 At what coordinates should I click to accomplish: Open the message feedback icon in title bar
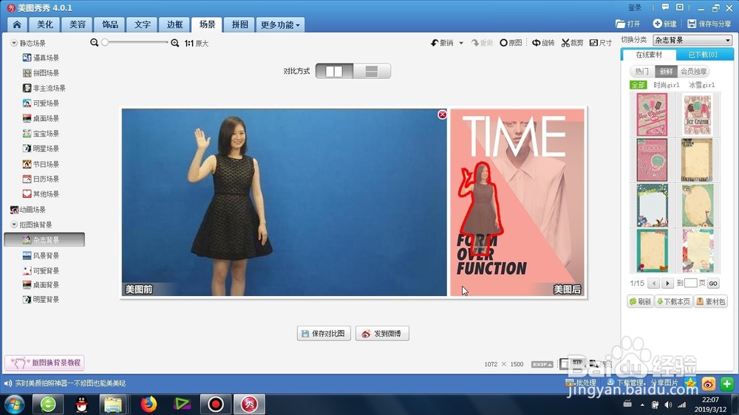(x=665, y=7)
